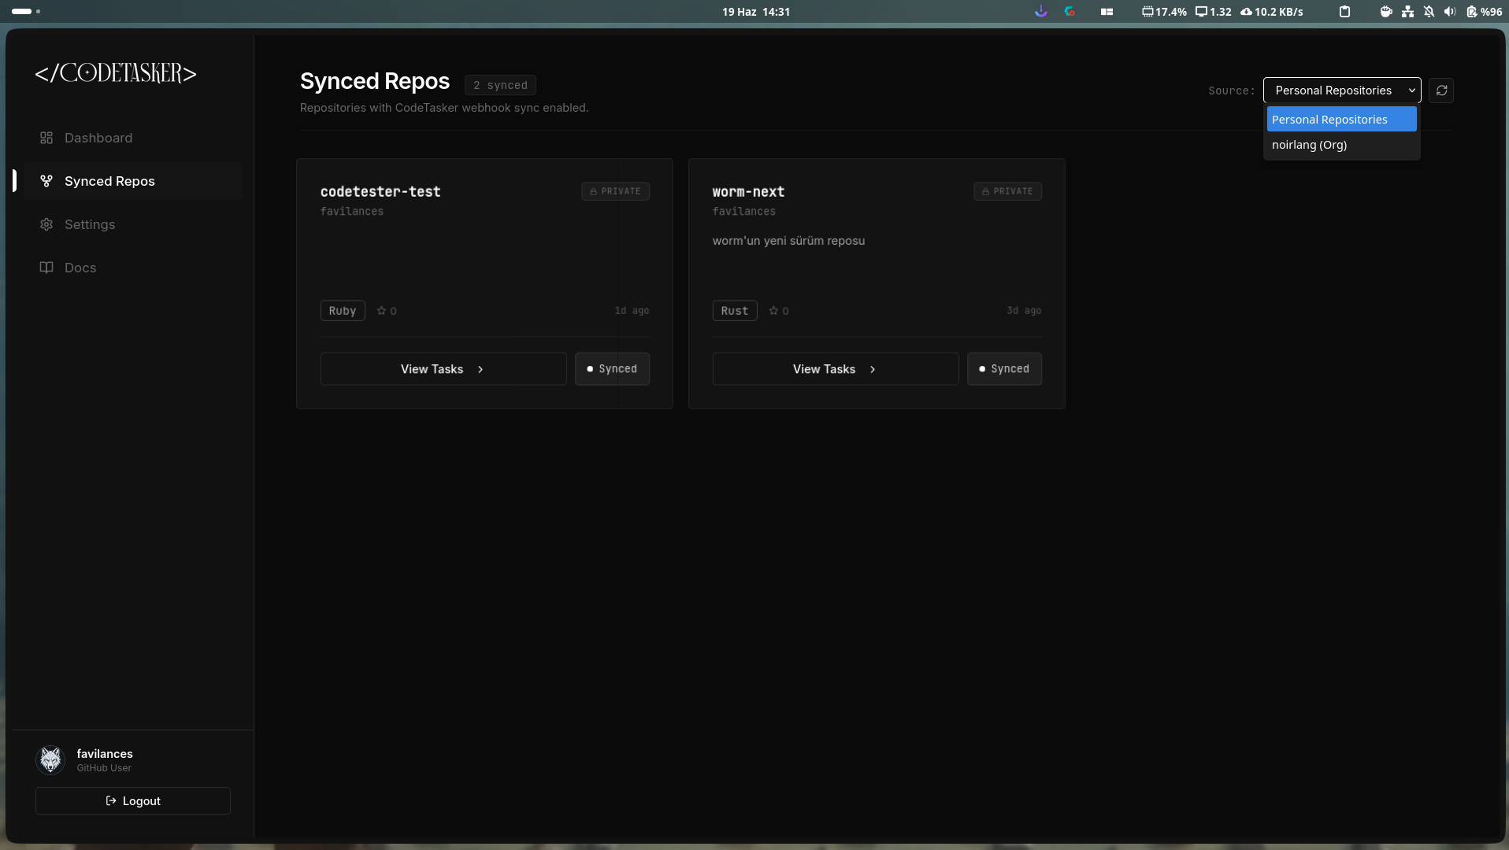
Task: Toggle Synced status on codetester-test
Action: tap(612, 369)
